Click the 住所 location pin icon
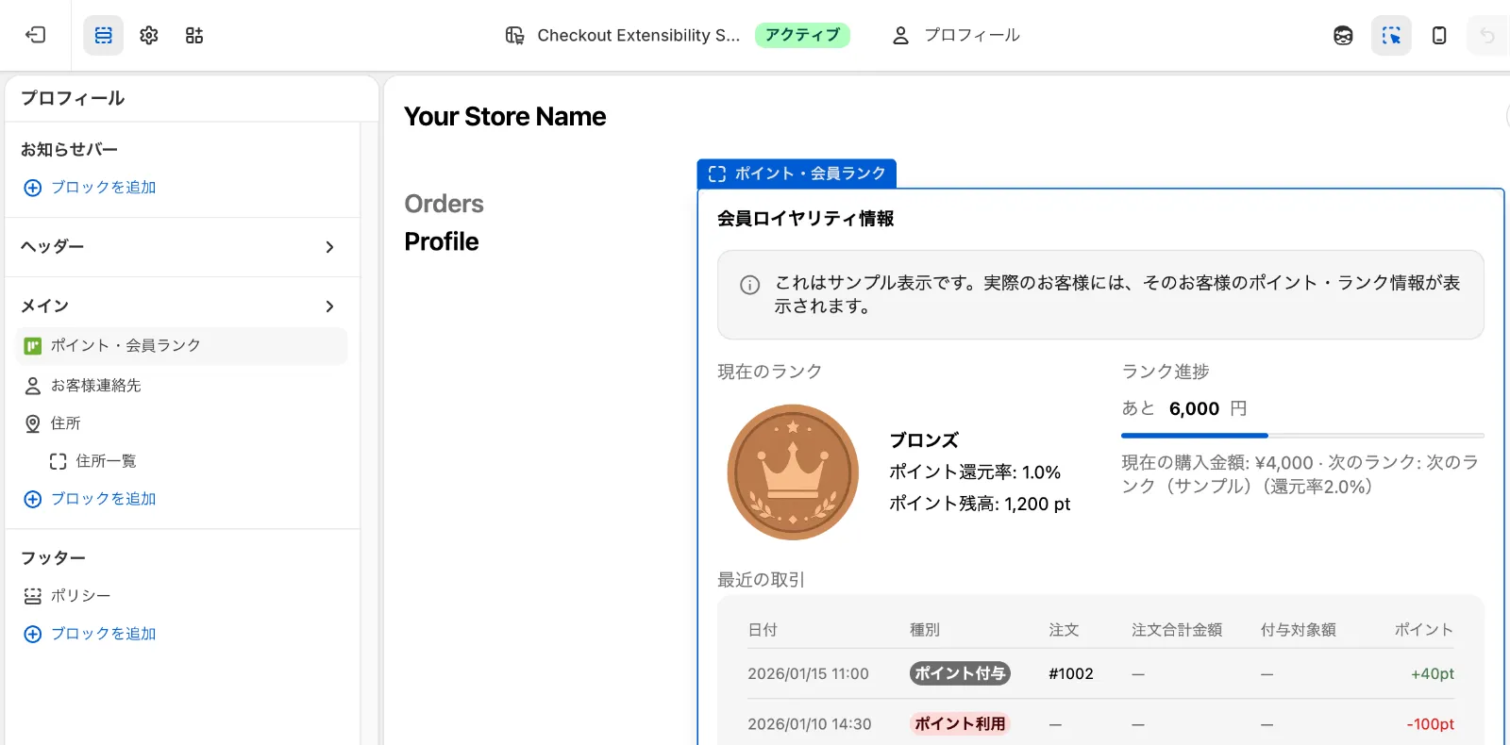Image resolution: width=1510 pixels, height=745 pixels. click(32, 423)
